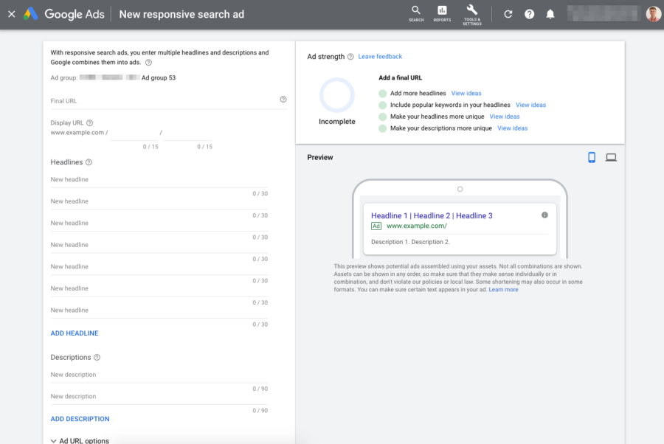Click the info icon on the ad preview
The height and width of the screenshot is (444, 664).
[x=544, y=215]
